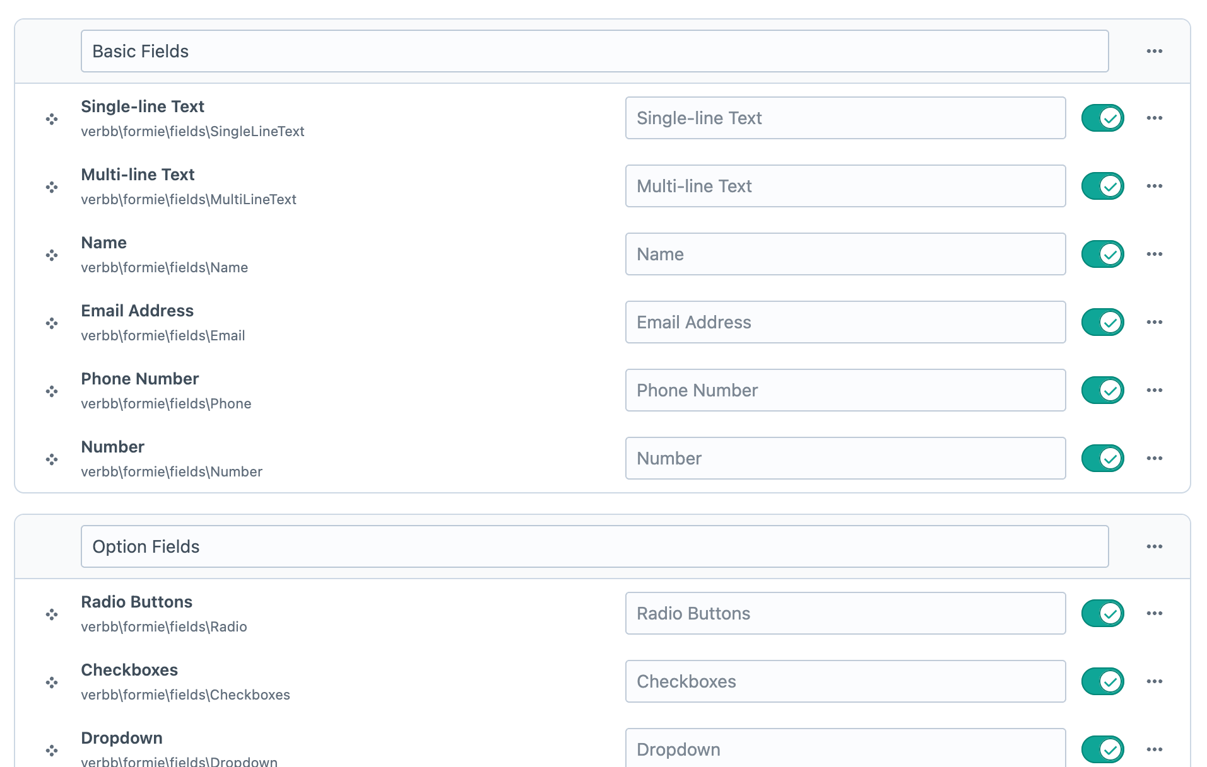Viewport: 1207px width, 767px height.
Task: Open the ellipsis menu for Dropdown row
Action: click(1155, 749)
